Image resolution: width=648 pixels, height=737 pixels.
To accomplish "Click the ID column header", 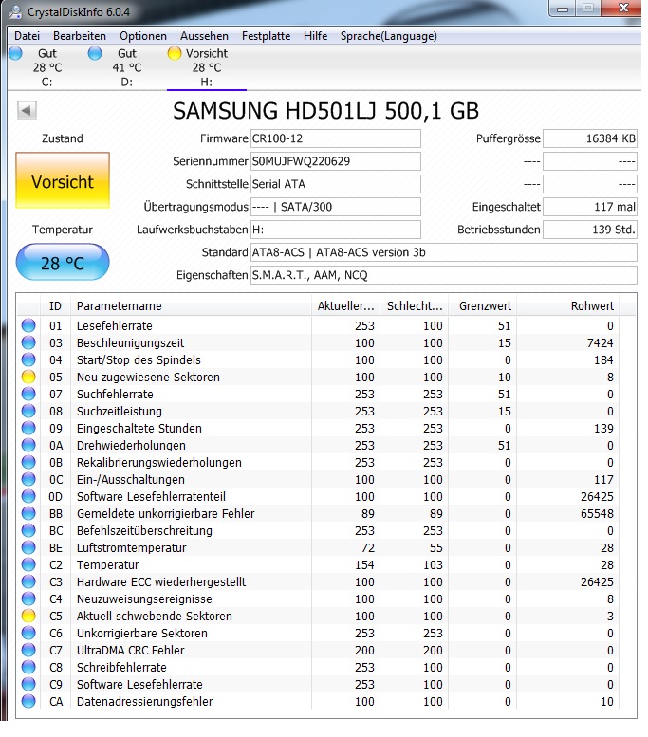I will click(x=55, y=306).
